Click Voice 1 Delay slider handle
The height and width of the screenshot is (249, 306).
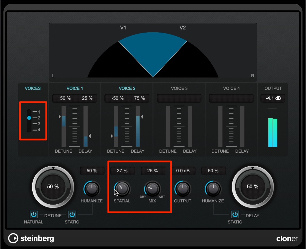pyautogui.click(x=89, y=136)
